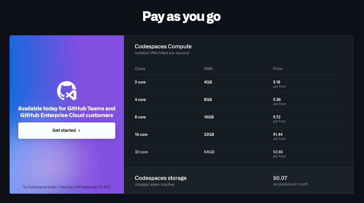Screen dimensions: 364x203
Task: Select the Cores column header
Action: (x=140, y=69)
